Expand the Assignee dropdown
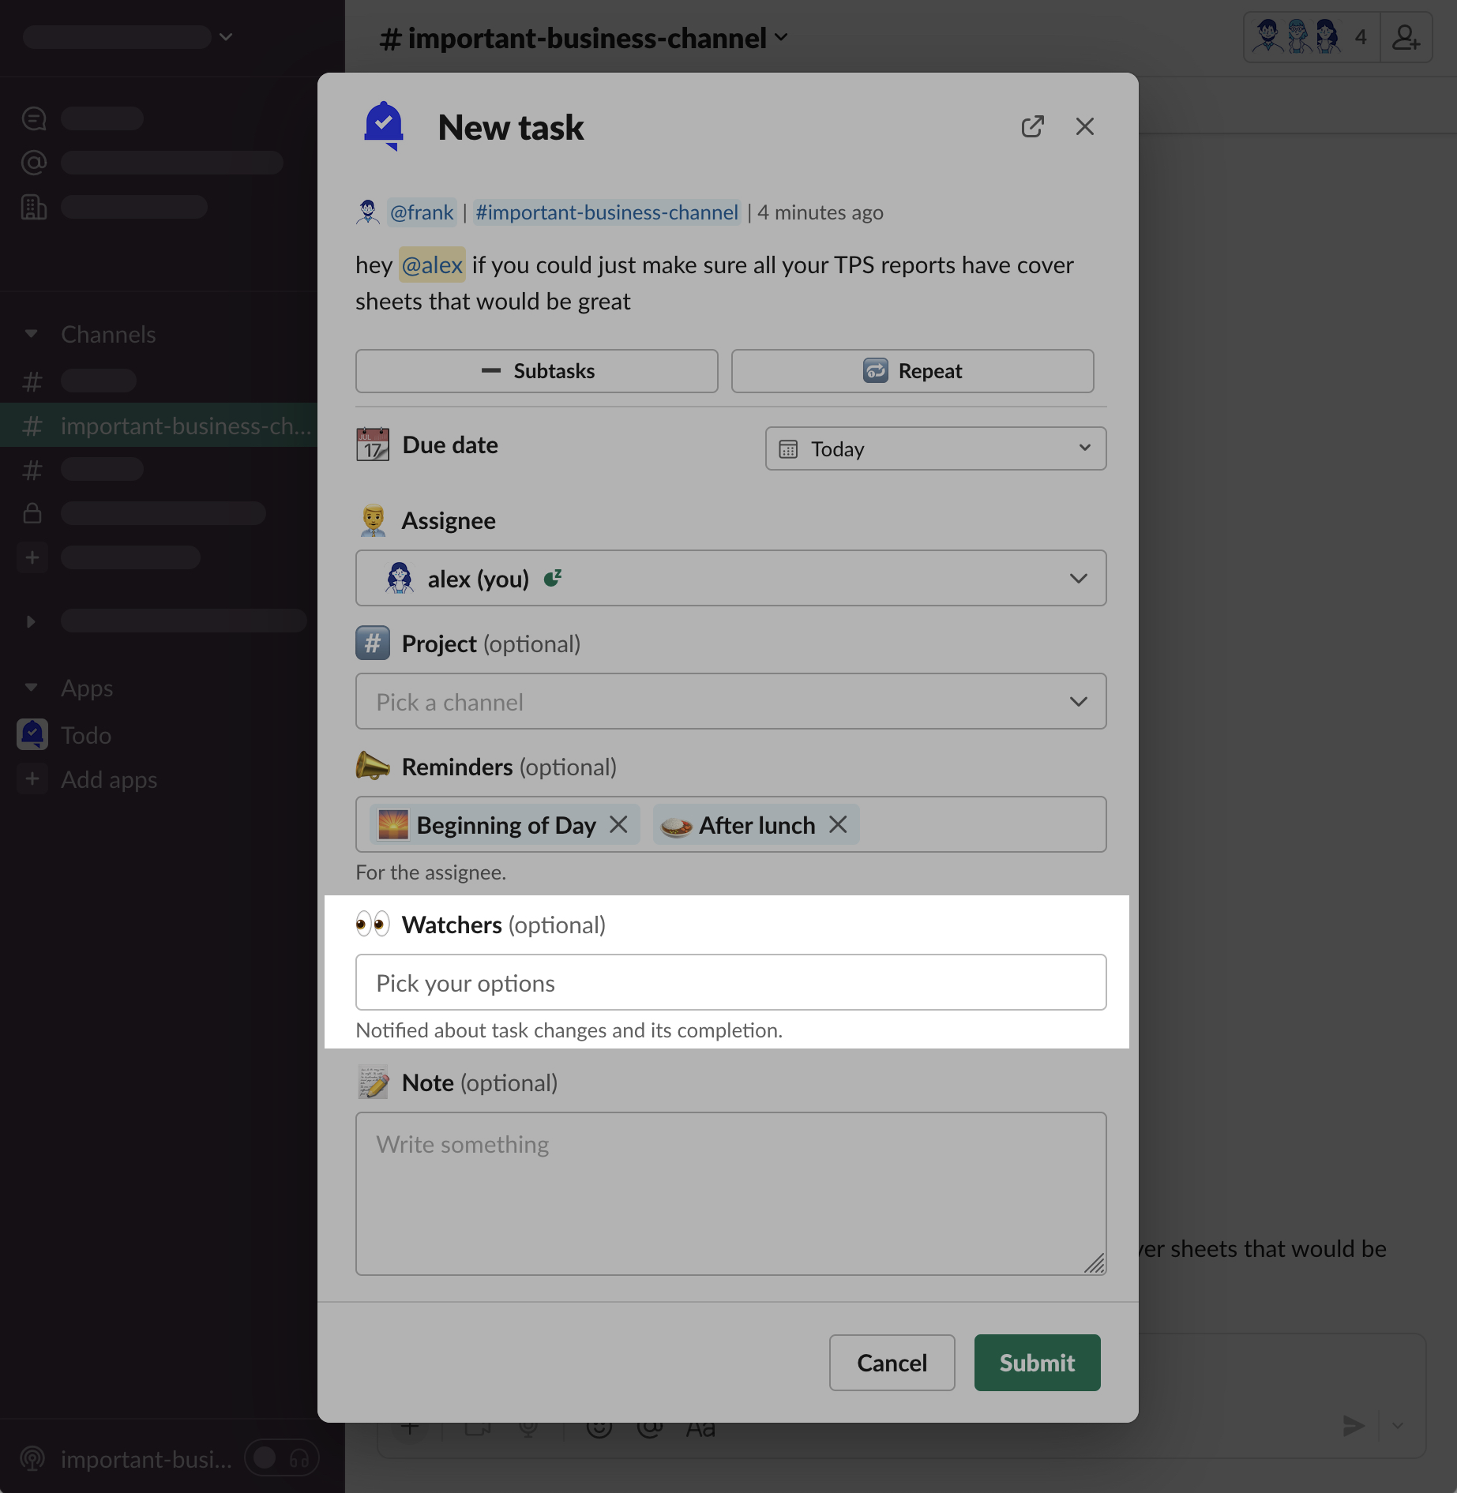 730,578
